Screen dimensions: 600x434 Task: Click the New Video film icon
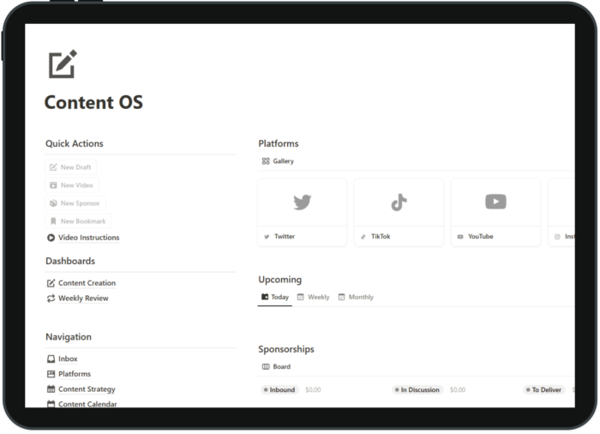coord(53,185)
